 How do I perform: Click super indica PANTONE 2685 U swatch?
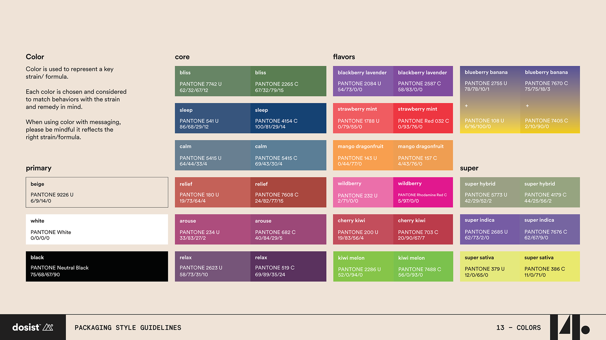point(490,229)
